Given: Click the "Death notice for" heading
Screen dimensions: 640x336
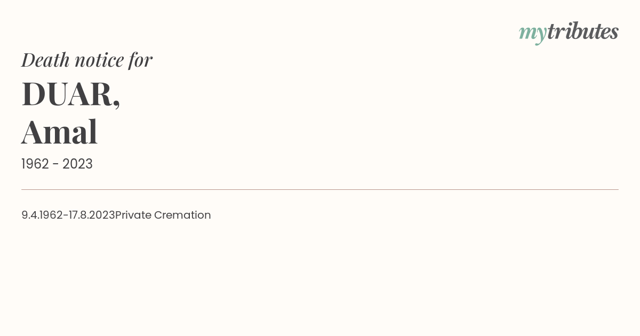Looking at the screenshot, I should [87, 60].
